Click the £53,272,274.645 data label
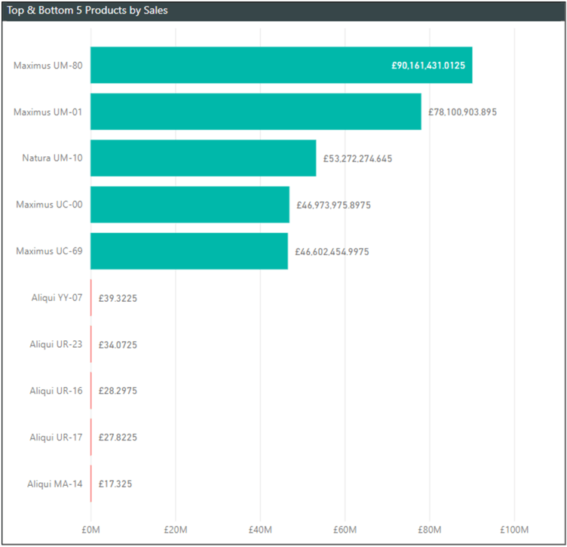Screen dimensions: 567x547 pyautogui.click(x=357, y=158)
